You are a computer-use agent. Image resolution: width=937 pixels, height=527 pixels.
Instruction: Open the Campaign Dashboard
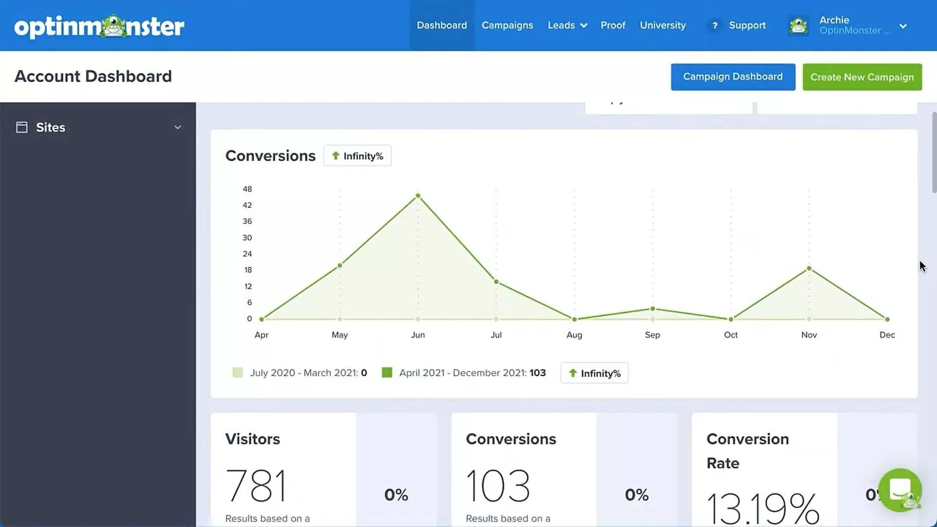click(733, 77)
